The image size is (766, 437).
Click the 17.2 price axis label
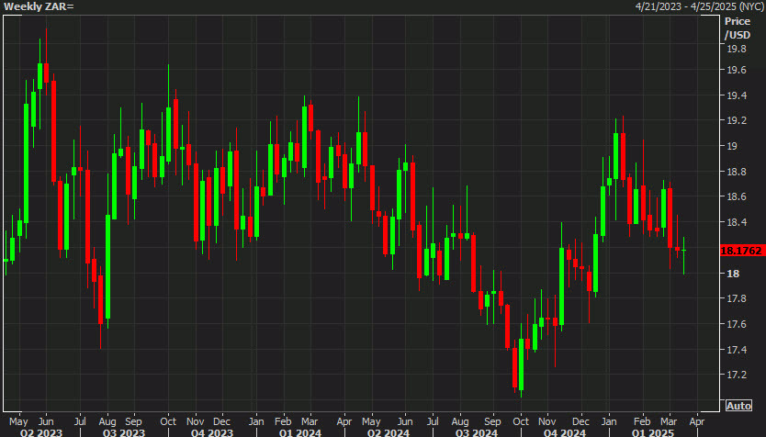point(737,375)
